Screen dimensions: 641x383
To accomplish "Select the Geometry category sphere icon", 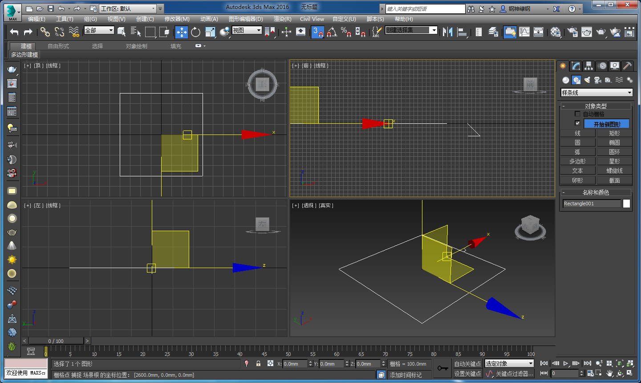I will pyautogui.click(x=566, y=80).
